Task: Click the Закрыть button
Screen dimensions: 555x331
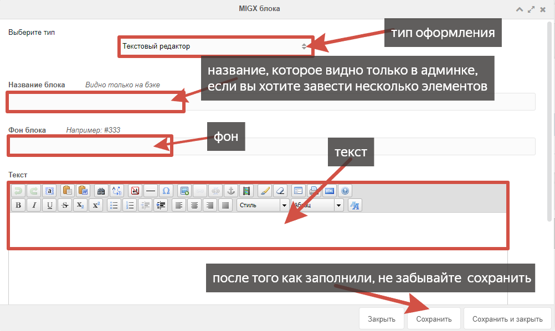Action: pos(382,319)
